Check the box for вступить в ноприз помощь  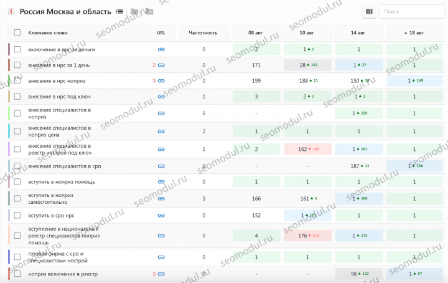tap(17, 181)
